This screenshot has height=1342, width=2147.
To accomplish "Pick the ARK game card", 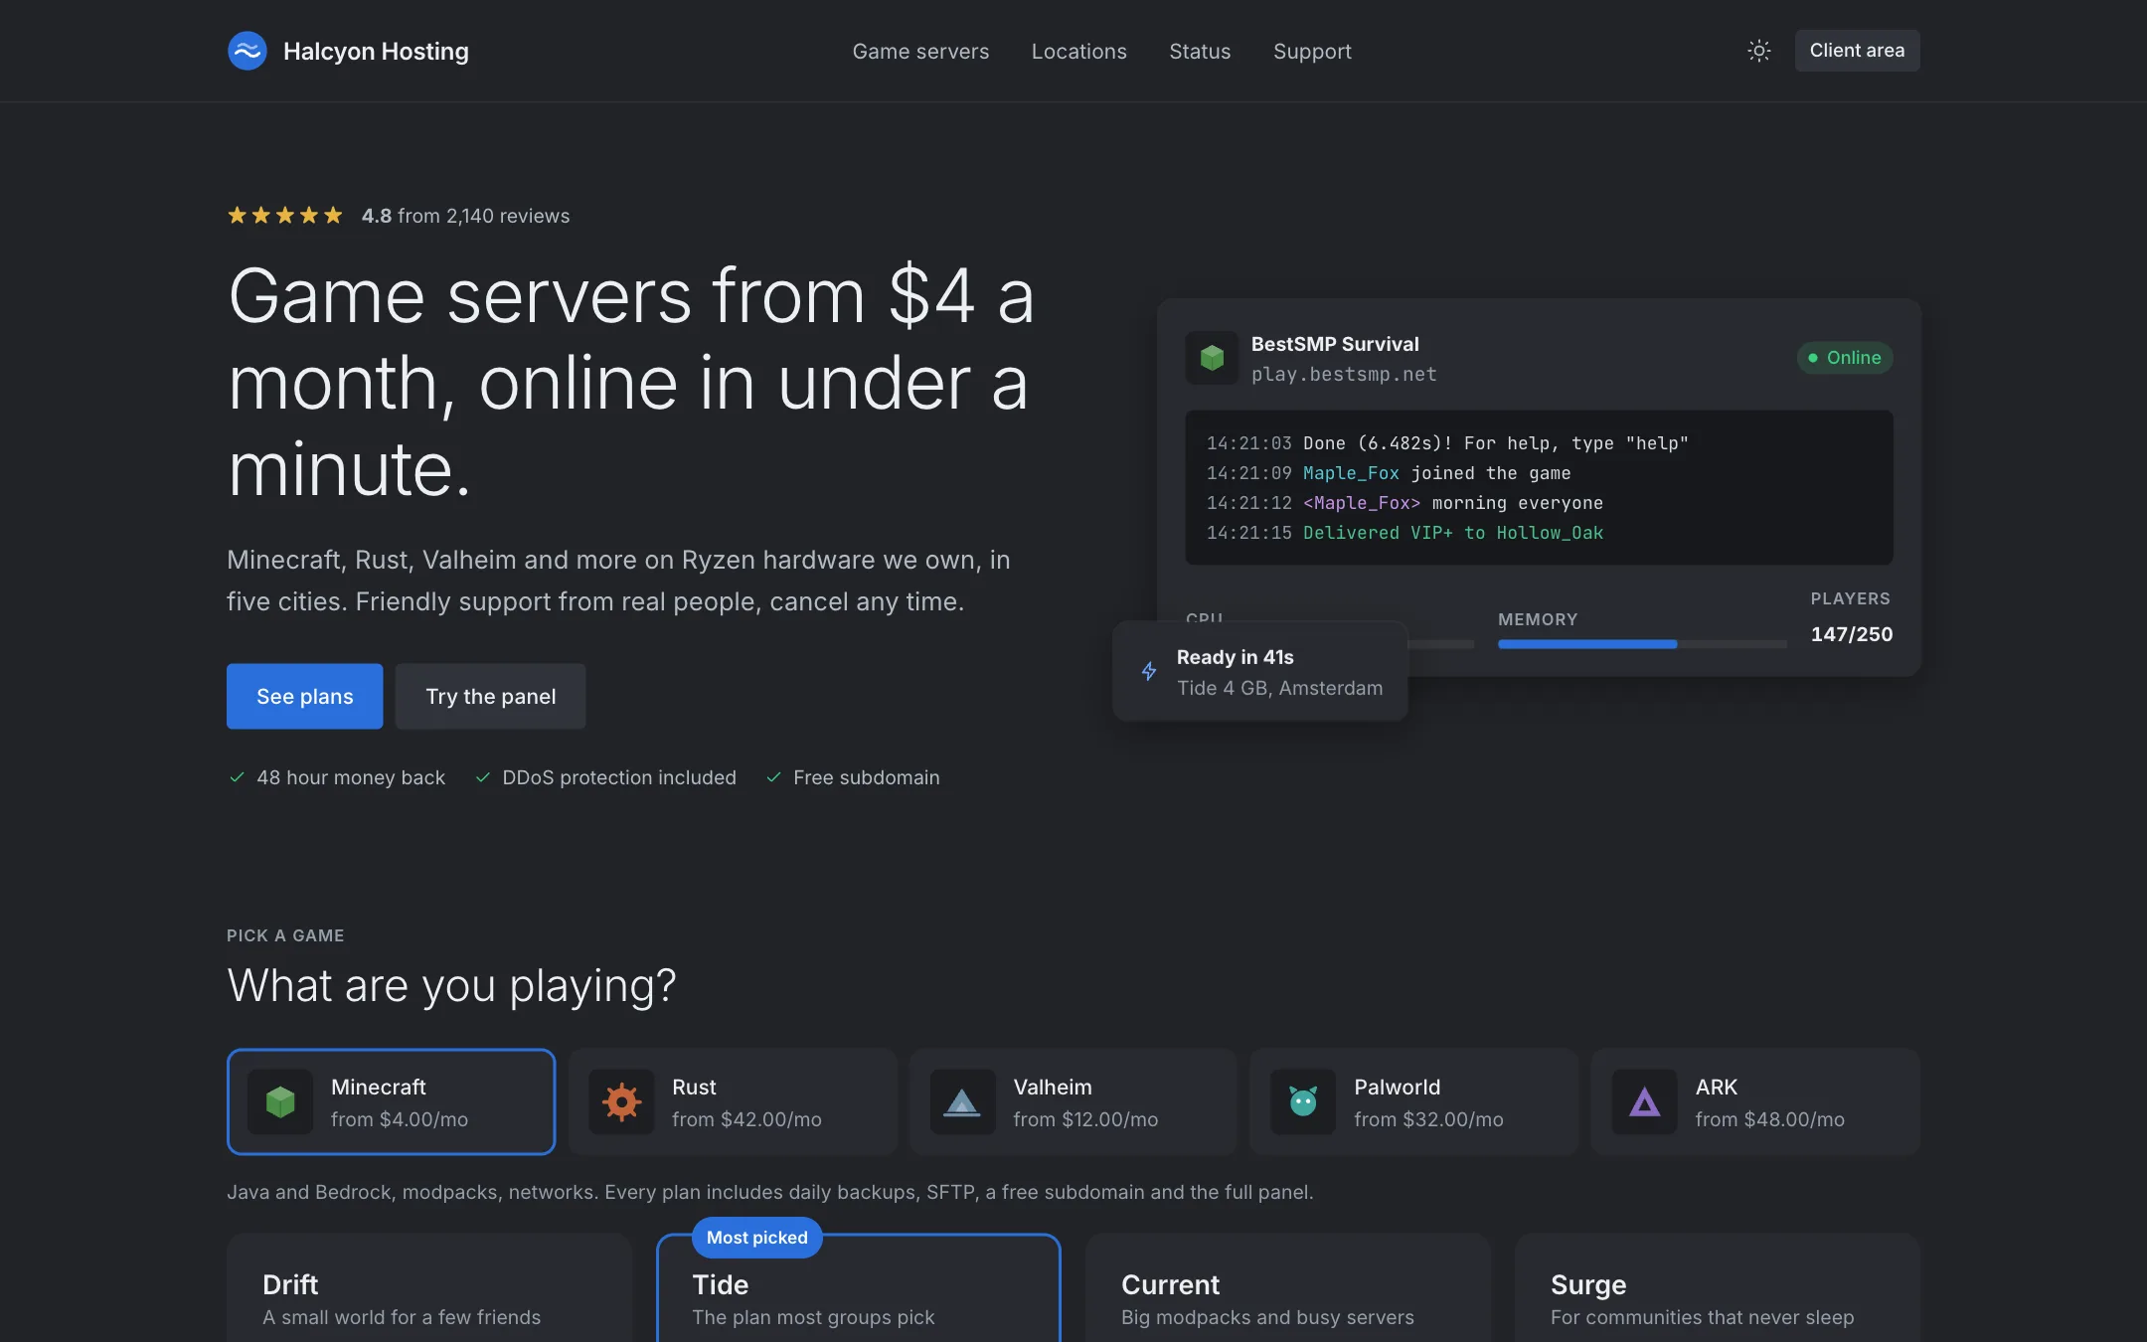I will (x=1755, y=1101).
